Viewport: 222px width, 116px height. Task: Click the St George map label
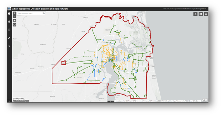point(54,24)
